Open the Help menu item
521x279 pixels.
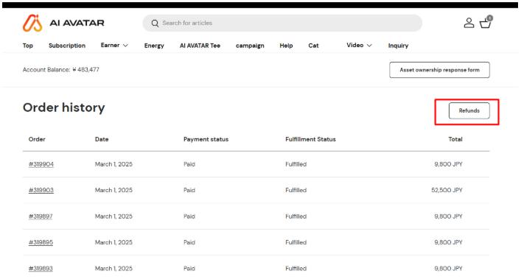286,46
